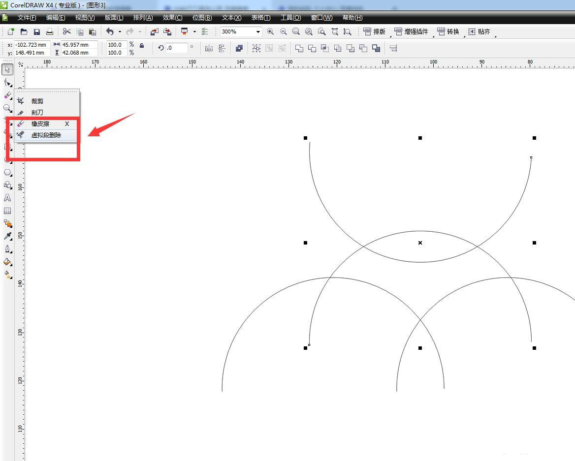
Task: Click the 贴齐 snap button
Action: [x=479, y=31]
